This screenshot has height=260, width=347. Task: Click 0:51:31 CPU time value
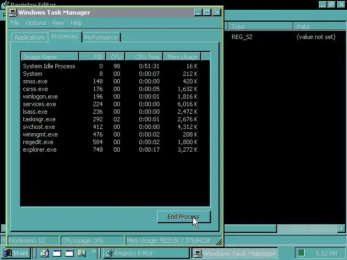(149, 66)
